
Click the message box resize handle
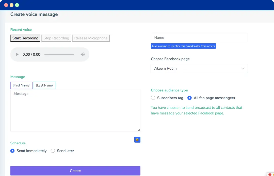click(x=139, y=130)
